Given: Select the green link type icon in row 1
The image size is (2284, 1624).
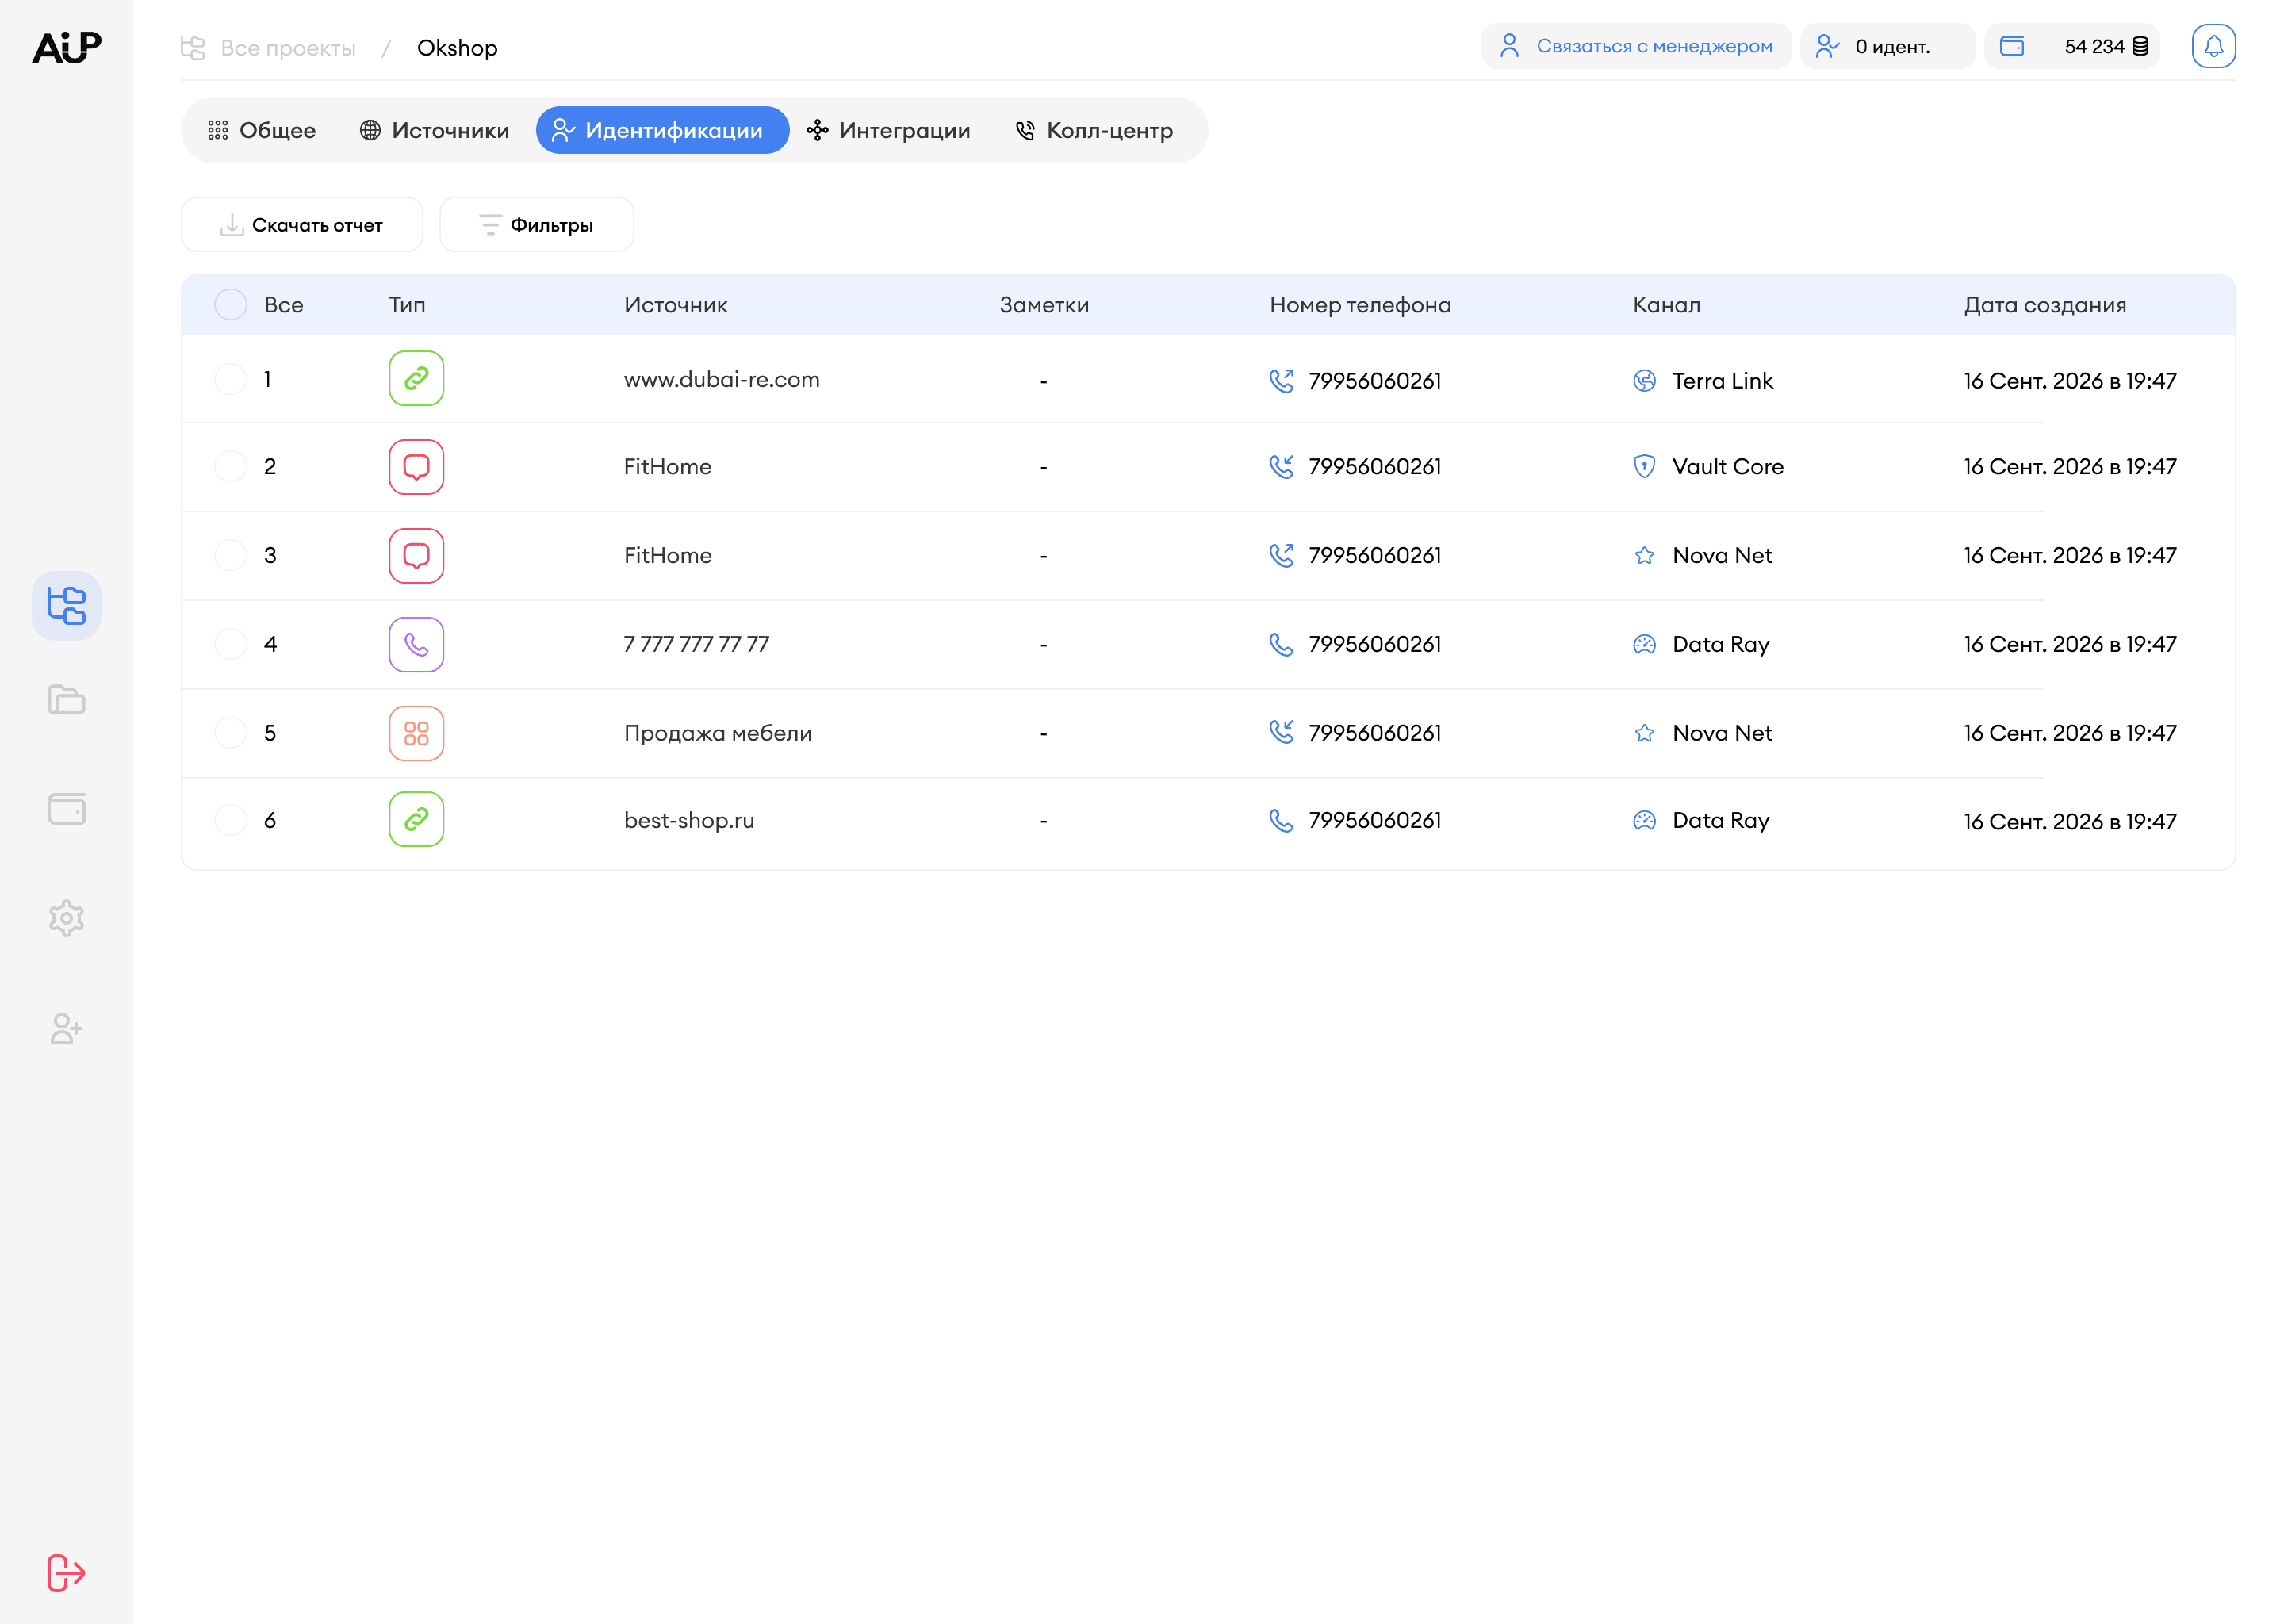Looking at the screenshot, I should point(416,379).
